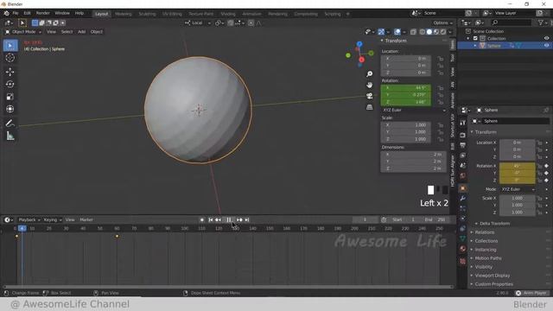Viewport: 553px width, 311px height.
Task: Switch perspective/orthographic grid icon
Action: [x=369, y=107]
